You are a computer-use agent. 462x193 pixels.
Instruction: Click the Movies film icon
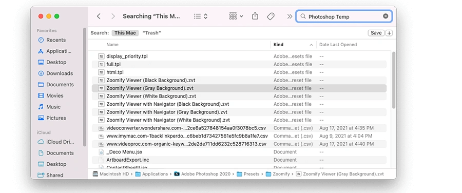[x=41, y=95]
